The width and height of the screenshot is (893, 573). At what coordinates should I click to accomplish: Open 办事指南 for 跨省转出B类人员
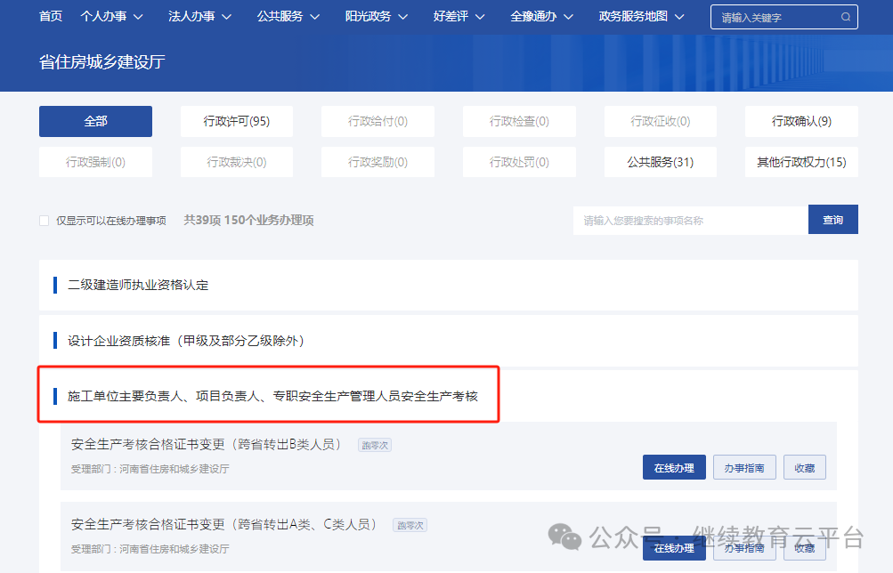pyautogui.click(x=744, y=468)
